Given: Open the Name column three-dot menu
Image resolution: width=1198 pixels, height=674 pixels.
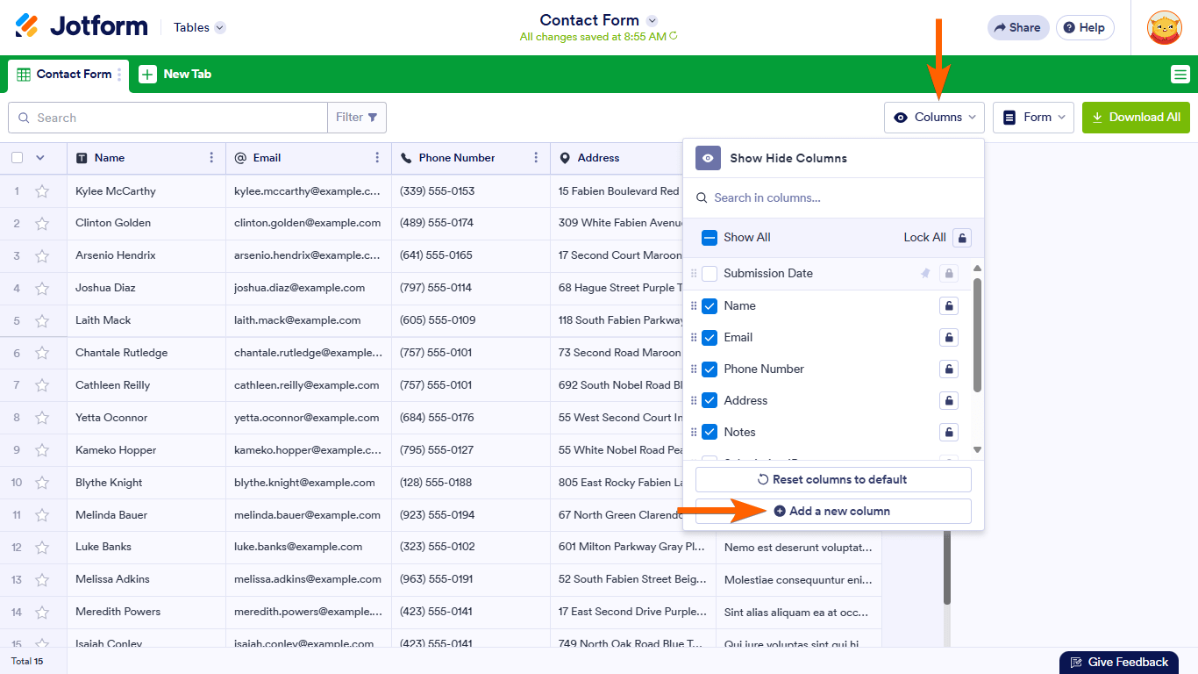Looking at the screenshot, I should click(211, 158).
